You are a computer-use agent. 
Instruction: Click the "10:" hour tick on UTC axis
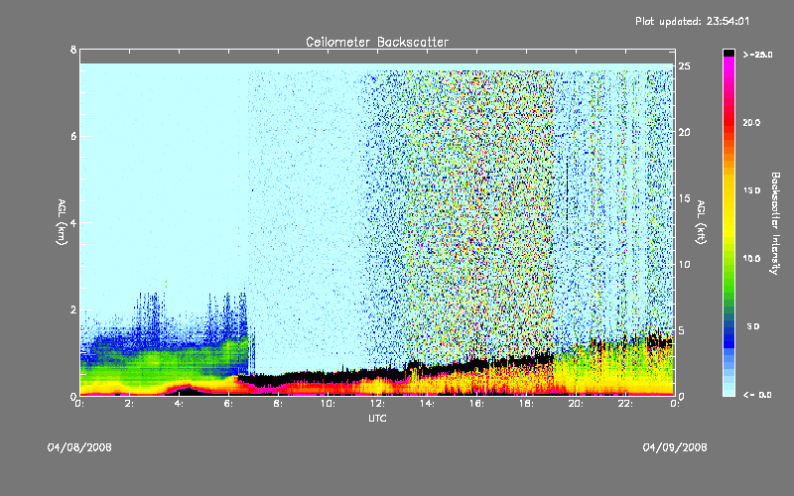[x=328, y=404]
